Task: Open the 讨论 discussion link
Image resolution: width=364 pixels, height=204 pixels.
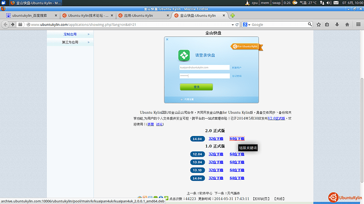Action: (159, 124)
